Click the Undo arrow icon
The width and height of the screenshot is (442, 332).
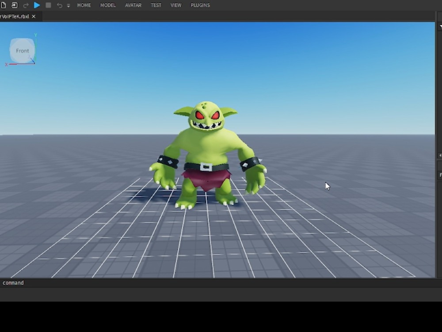(x=59, y=5)
